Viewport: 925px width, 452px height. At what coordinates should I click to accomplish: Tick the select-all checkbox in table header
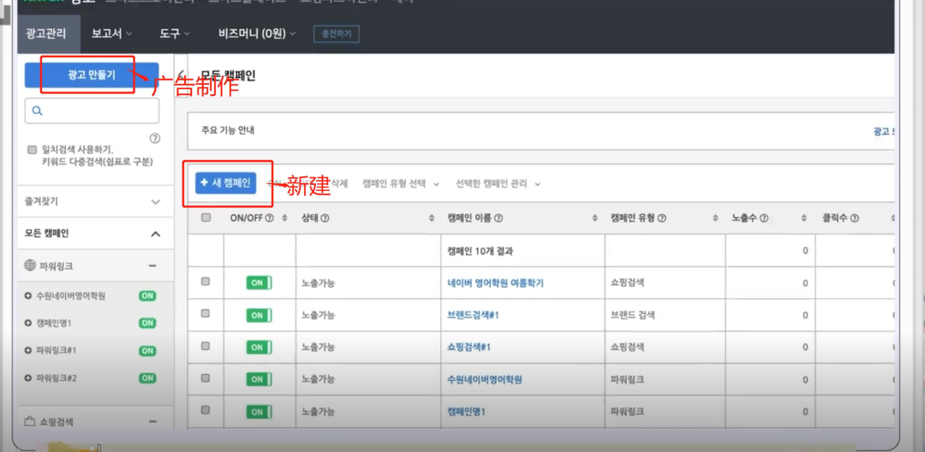(x=206, y=217)
